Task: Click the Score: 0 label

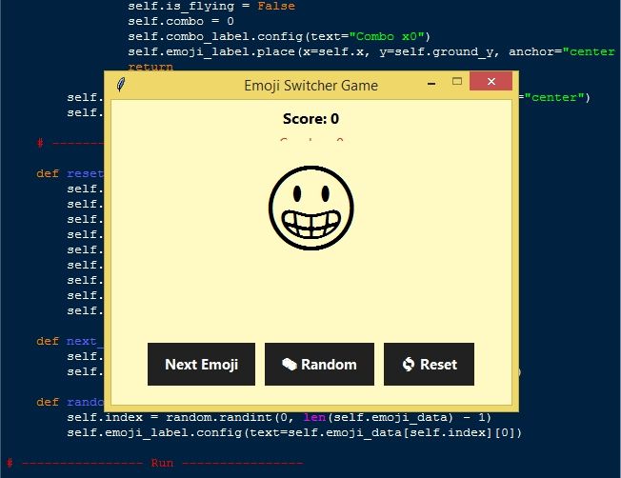Action: click(x=310, y=119)
